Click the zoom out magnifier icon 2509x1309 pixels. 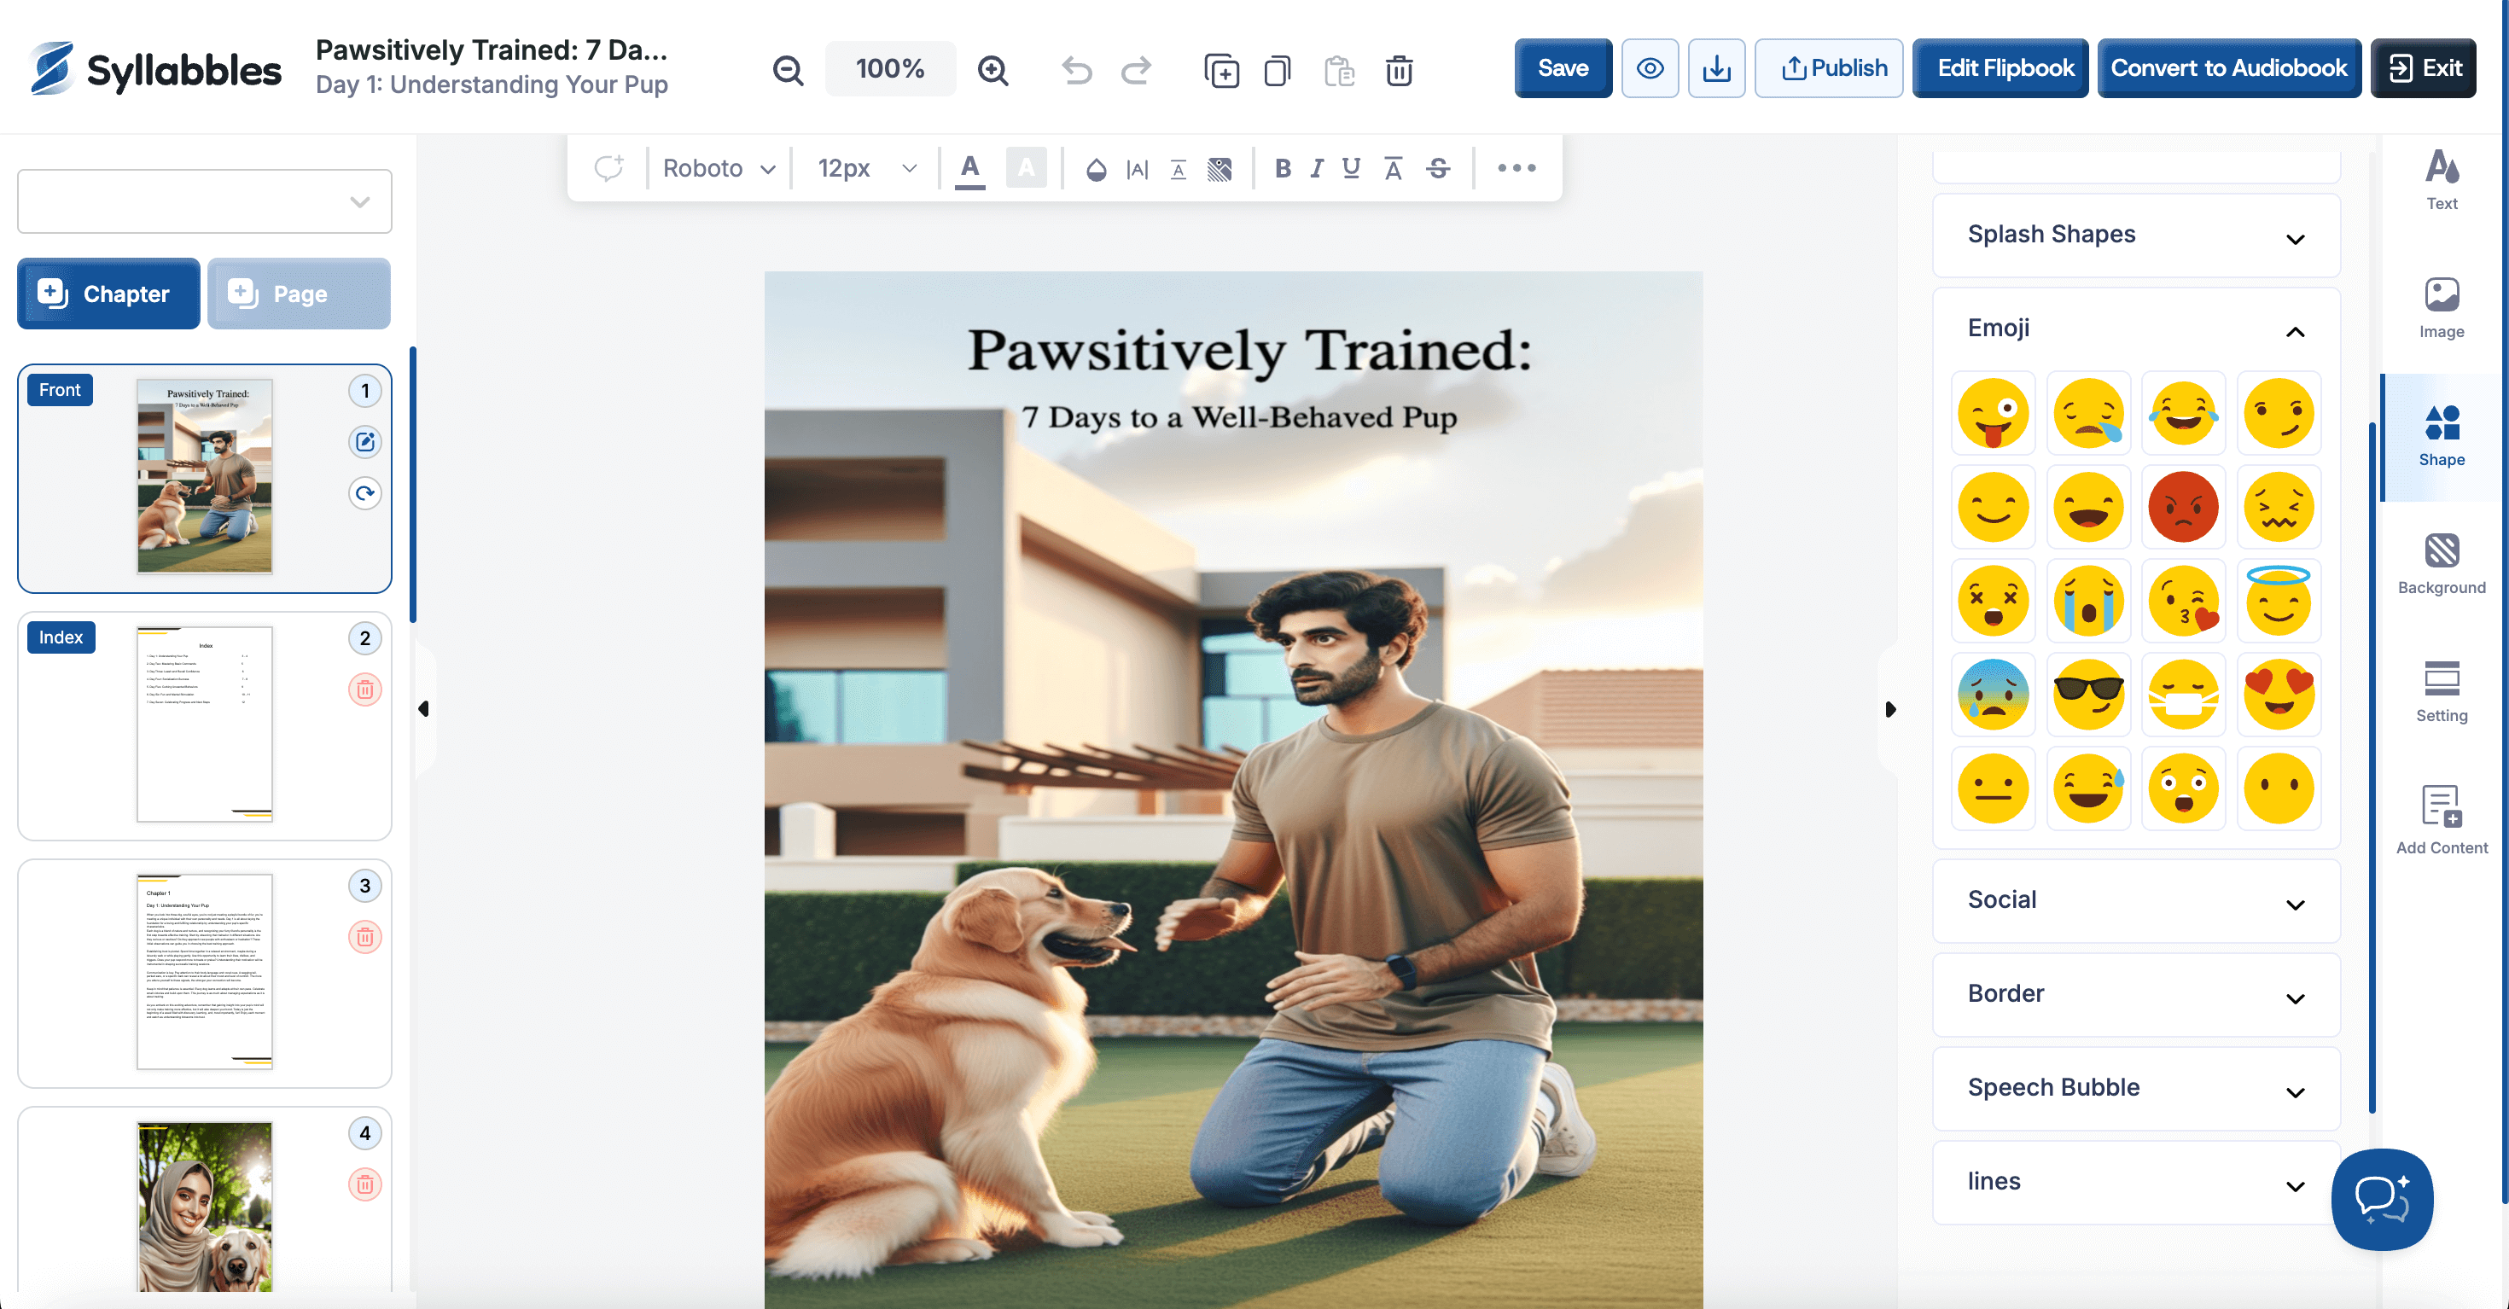pyautogui.click(x=787, y=69)
